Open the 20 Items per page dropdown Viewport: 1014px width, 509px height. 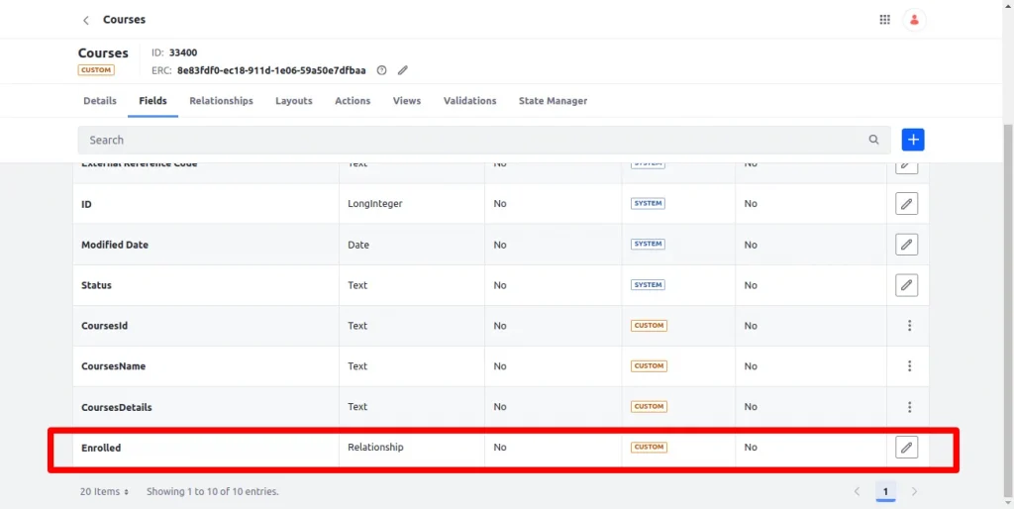[x=105, y=491]
